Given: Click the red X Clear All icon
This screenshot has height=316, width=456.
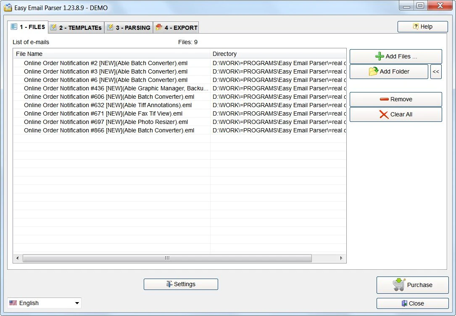Looking at the screenshot, I should 384,114.
